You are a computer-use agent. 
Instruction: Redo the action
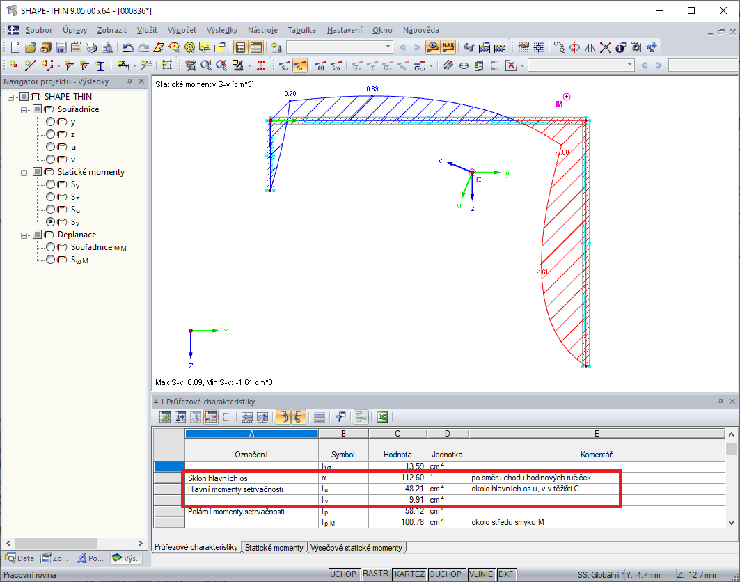click(x=143, y=47)
